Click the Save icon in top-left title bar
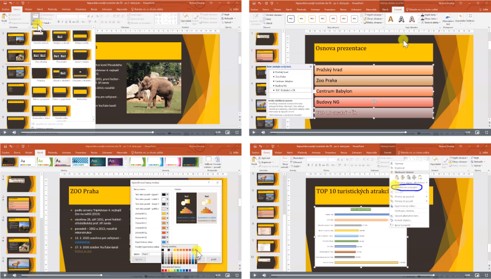This screenshot has height=279, width=491. [x=5, y=3]
